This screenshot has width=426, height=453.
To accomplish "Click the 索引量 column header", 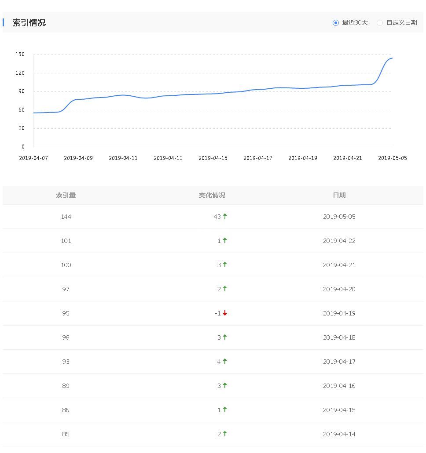I will (x=66, y=195).
